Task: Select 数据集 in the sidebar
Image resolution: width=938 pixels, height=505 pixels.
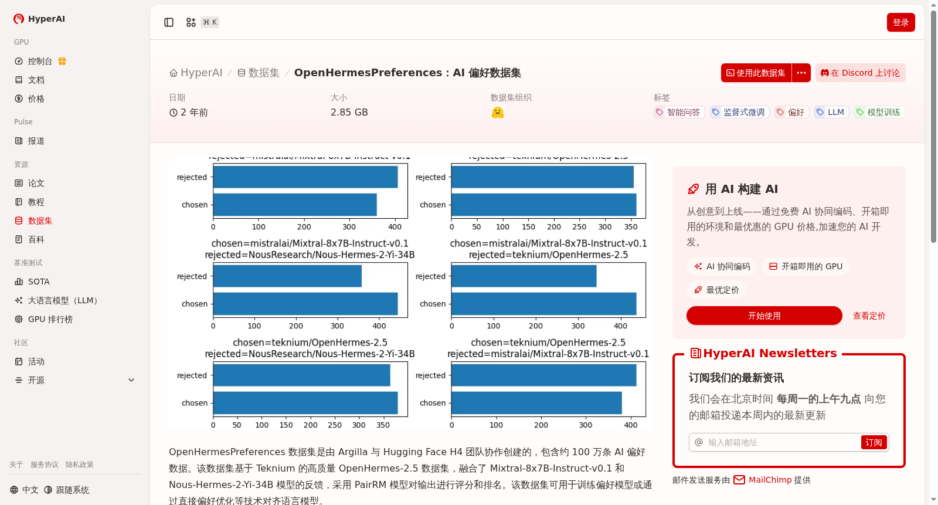Action: (40, 221)
